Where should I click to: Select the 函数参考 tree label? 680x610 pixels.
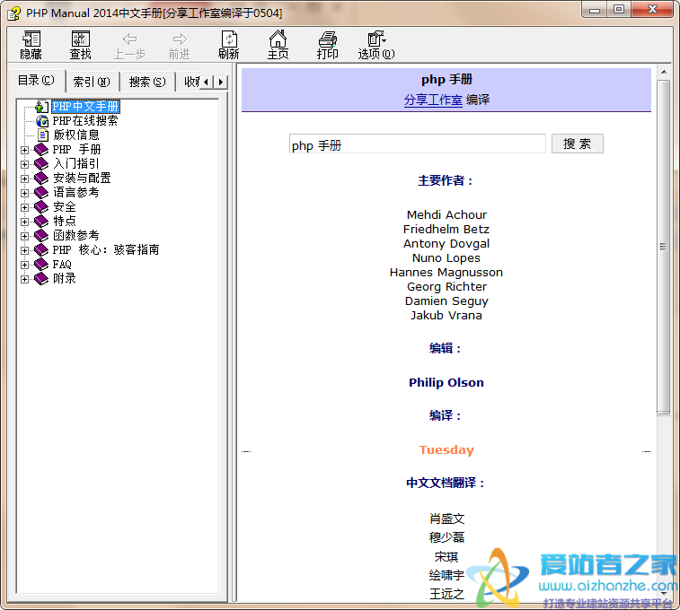(76, 236)
